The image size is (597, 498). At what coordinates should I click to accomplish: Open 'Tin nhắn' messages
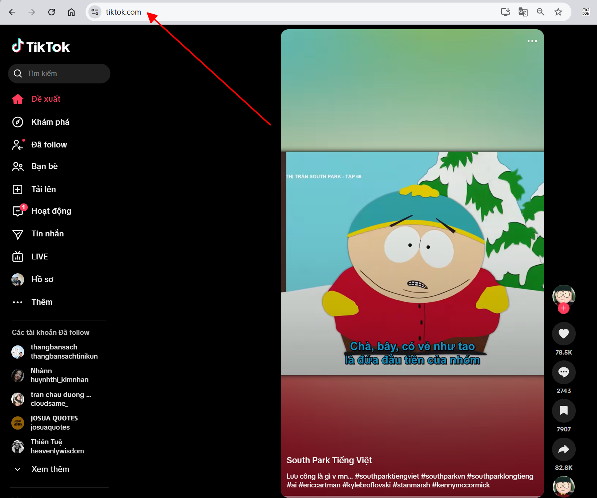point(48,234)
